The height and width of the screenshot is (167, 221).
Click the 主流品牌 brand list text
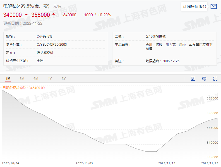[x=179, y=46]
